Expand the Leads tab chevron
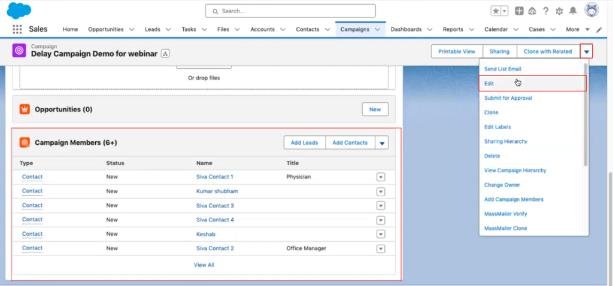This screenshot has width=613, height=286. (x=168, y=29)
